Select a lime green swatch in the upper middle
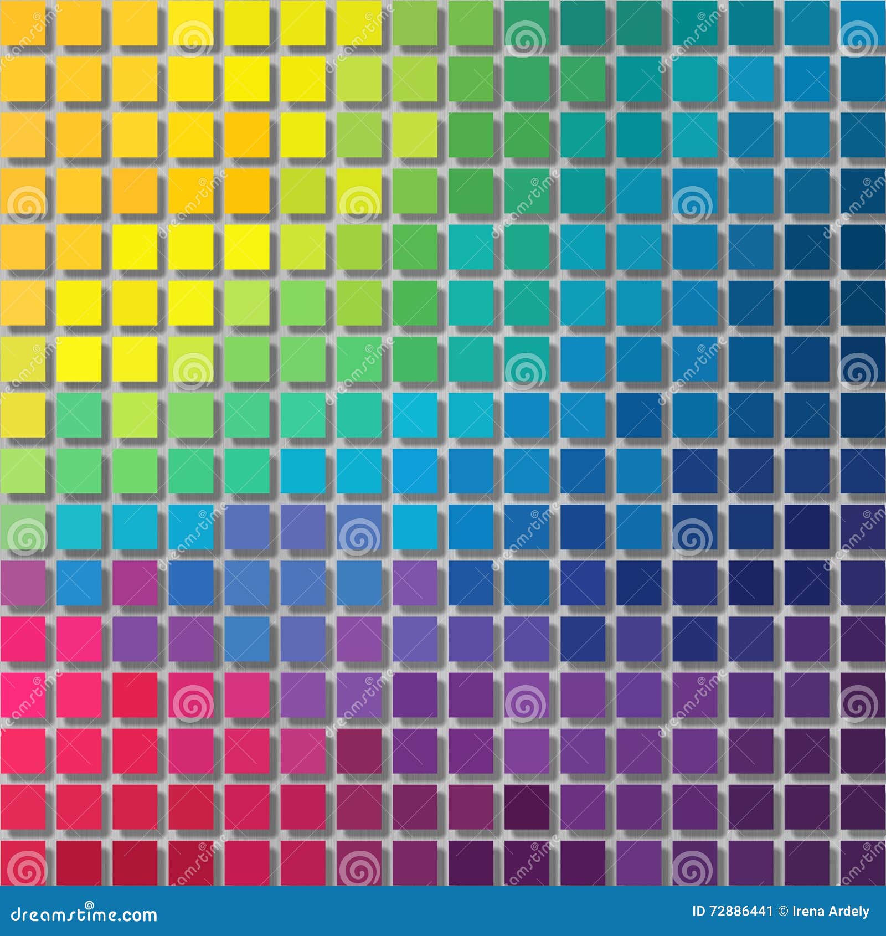The image size is (886, 936). [360, 133]
